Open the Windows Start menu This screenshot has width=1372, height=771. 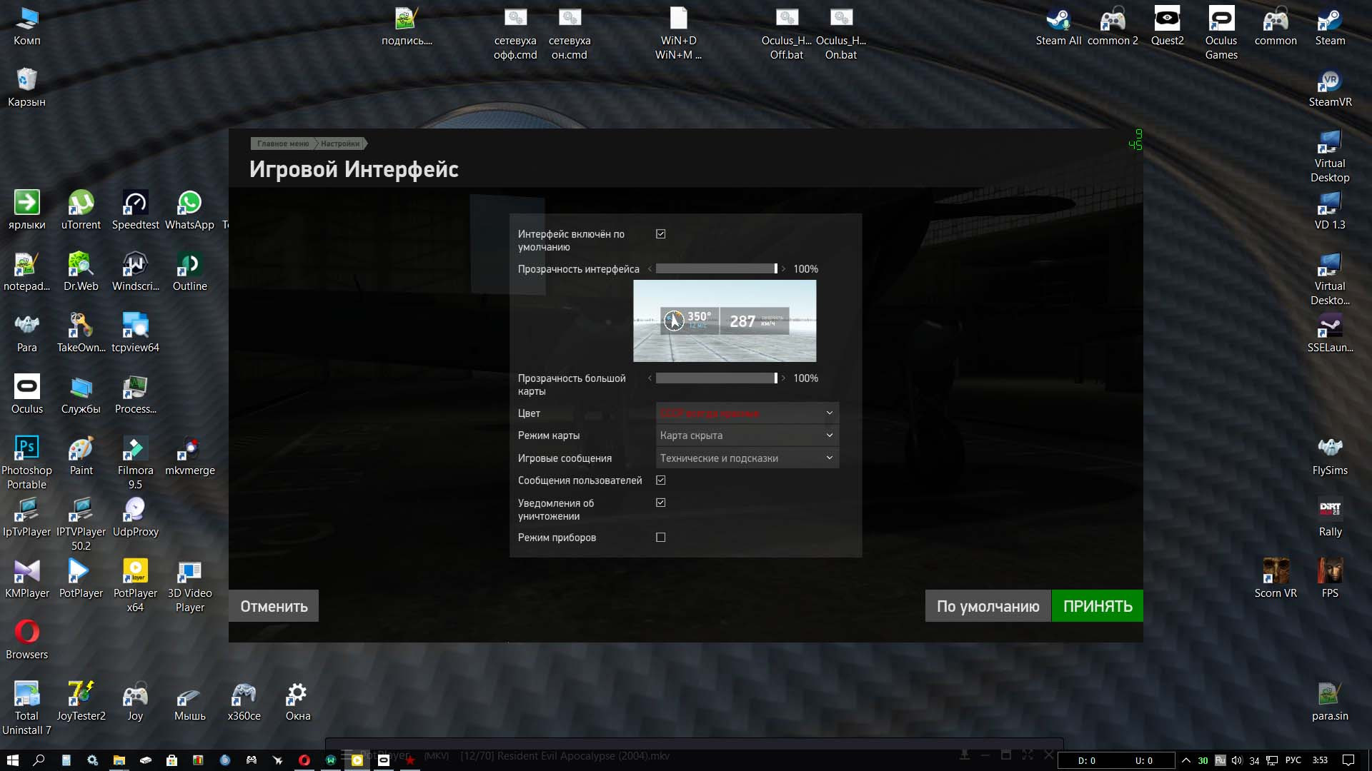(x=12, y=760)
